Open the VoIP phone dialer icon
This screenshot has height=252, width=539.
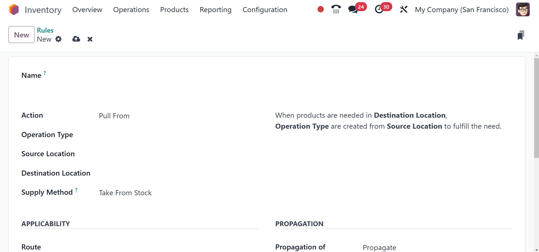[336, 10]
